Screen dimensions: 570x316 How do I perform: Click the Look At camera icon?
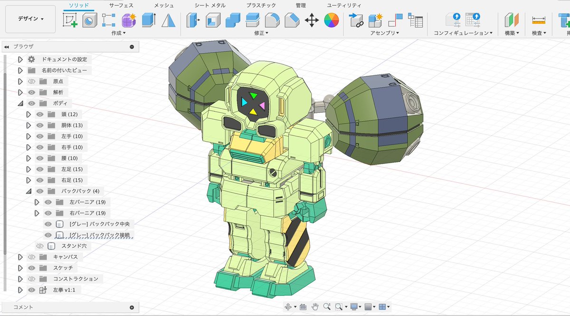pyautogui.click(x=303, y=307)
